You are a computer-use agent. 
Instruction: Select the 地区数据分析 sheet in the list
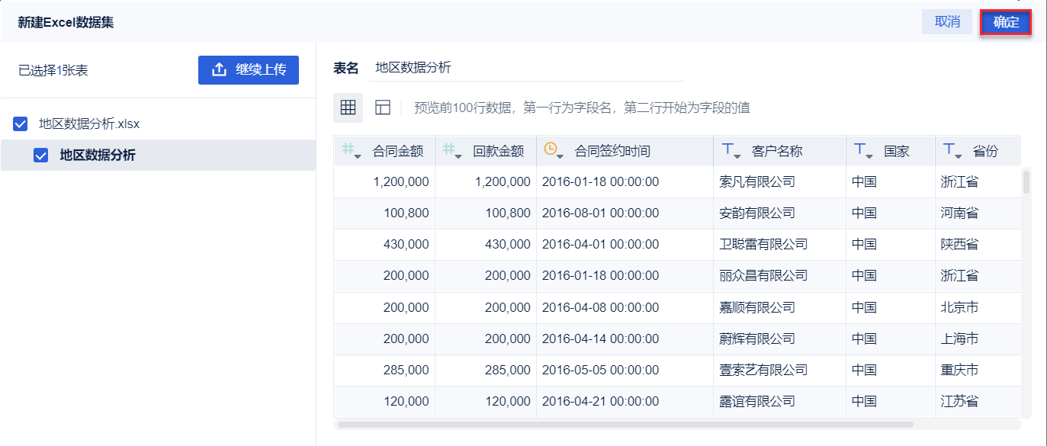(98, 156)
